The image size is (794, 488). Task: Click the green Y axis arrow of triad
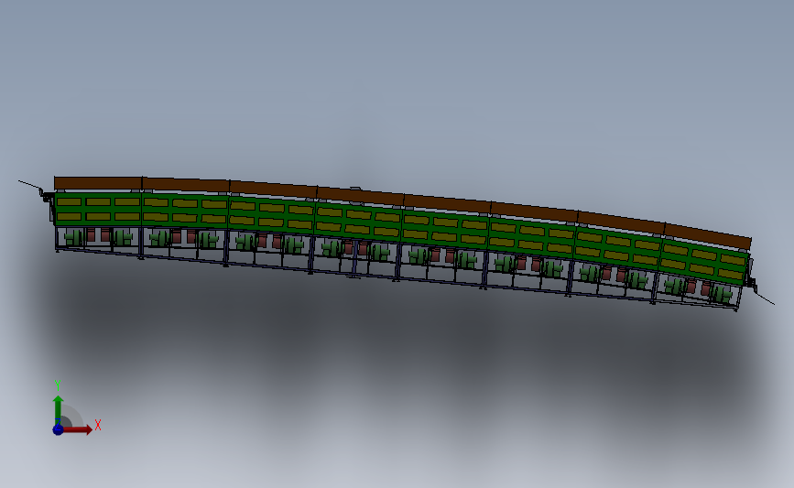58,410
